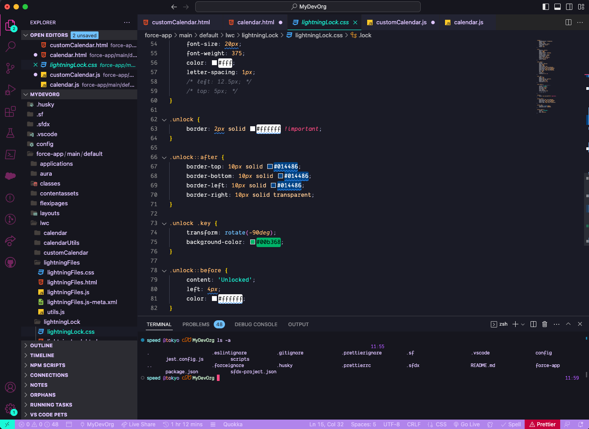This screenshot has height=429, width=589.
Task: Open the Testing beaker panel
Action: tap(10, 132)
